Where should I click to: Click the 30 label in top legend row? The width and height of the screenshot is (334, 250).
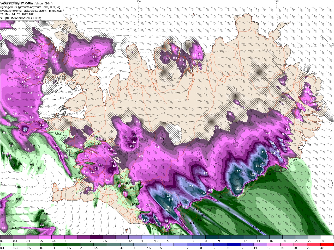click(323, 241)
